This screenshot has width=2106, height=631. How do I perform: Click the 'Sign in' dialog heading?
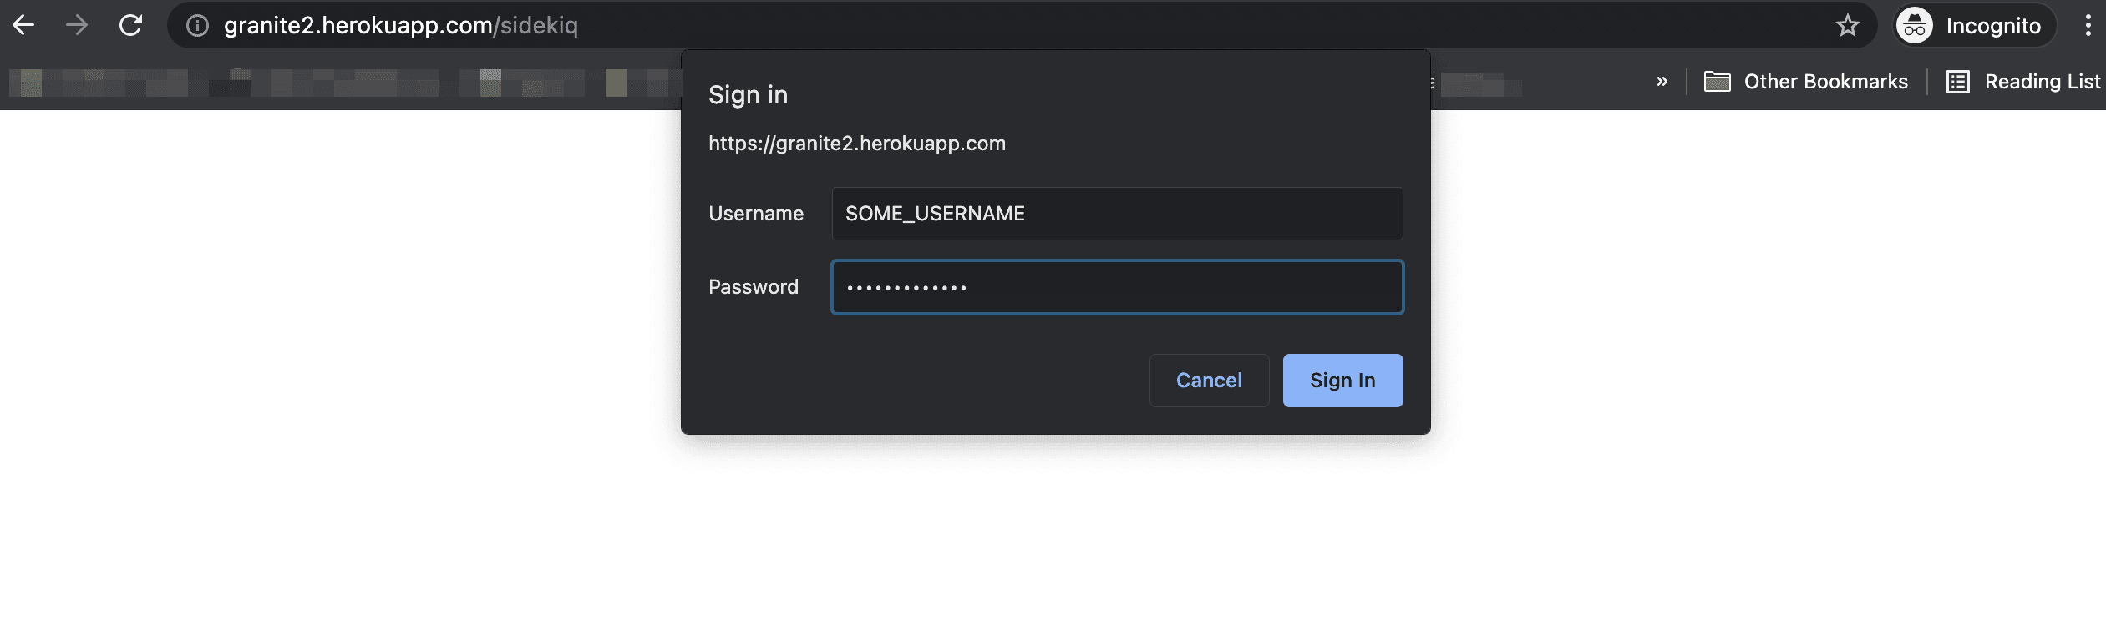coord(748,95)
